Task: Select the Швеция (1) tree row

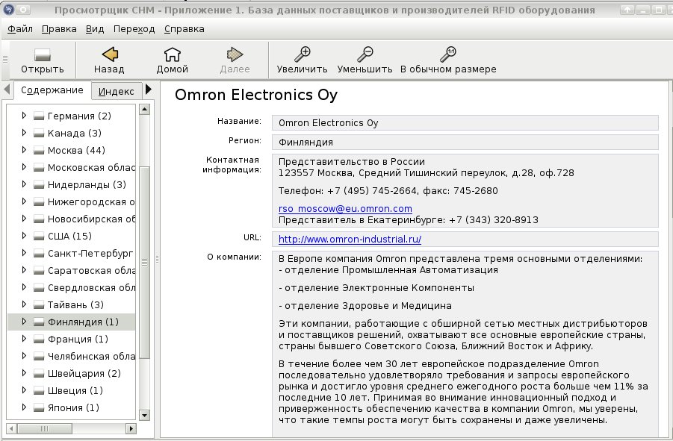Action: (x=71, y=390)
